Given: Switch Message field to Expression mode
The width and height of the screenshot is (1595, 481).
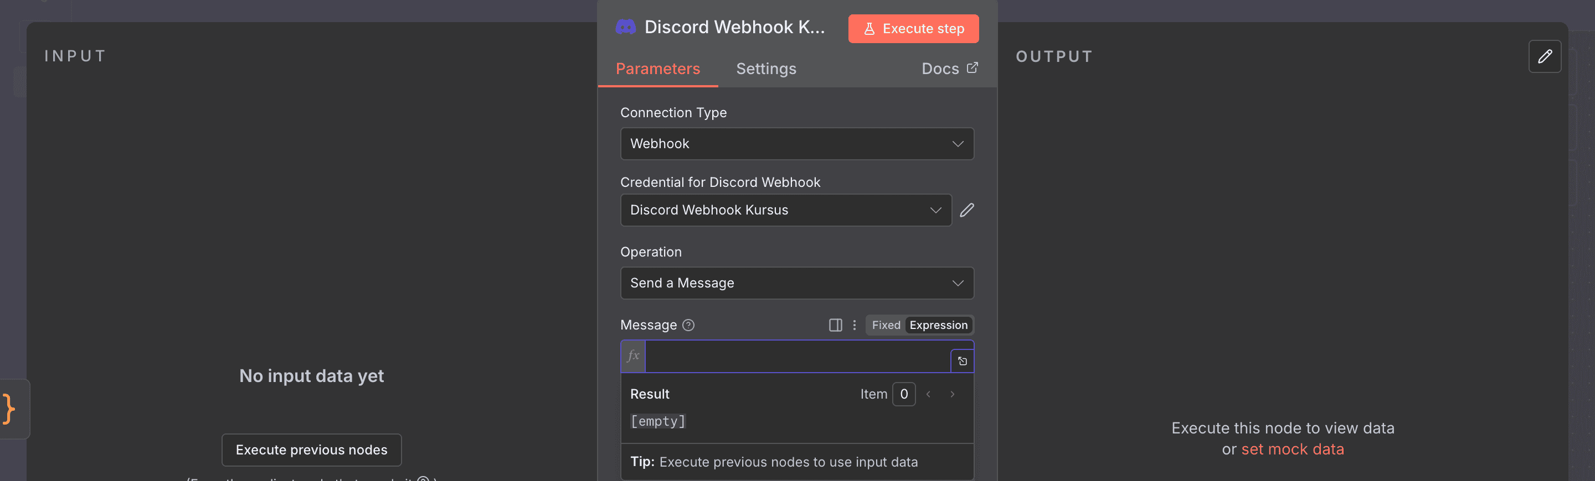Looking at the screenshot, I should (x=938, y=325).
